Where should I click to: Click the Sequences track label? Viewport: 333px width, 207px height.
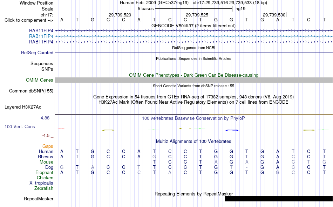pyautogui.click(x=42, y=63)
